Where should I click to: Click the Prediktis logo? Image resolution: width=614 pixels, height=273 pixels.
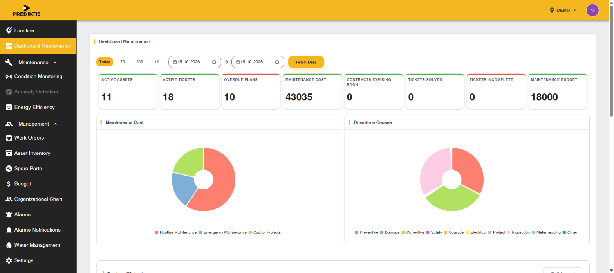(27, 11)
